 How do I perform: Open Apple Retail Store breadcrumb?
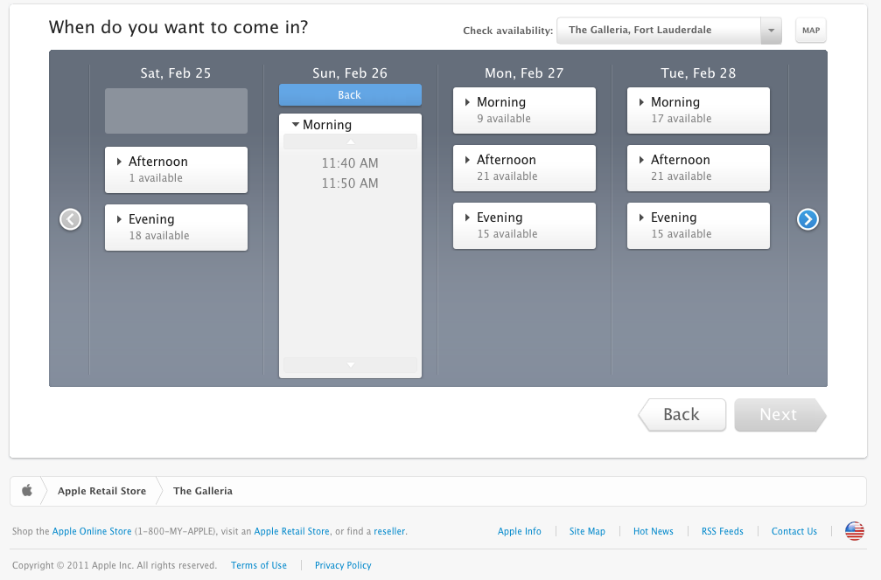(x=101, y=491)
